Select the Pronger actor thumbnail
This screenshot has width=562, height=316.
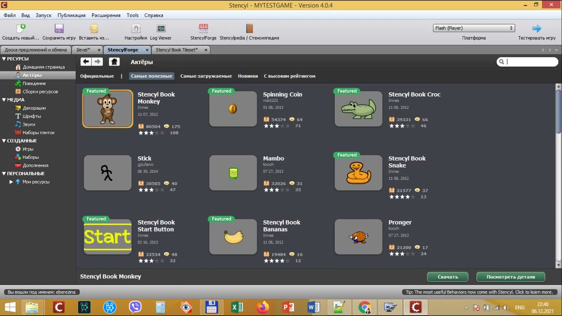358,237
